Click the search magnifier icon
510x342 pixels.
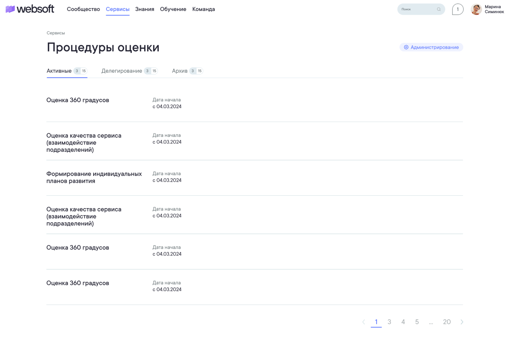(439, 9)
